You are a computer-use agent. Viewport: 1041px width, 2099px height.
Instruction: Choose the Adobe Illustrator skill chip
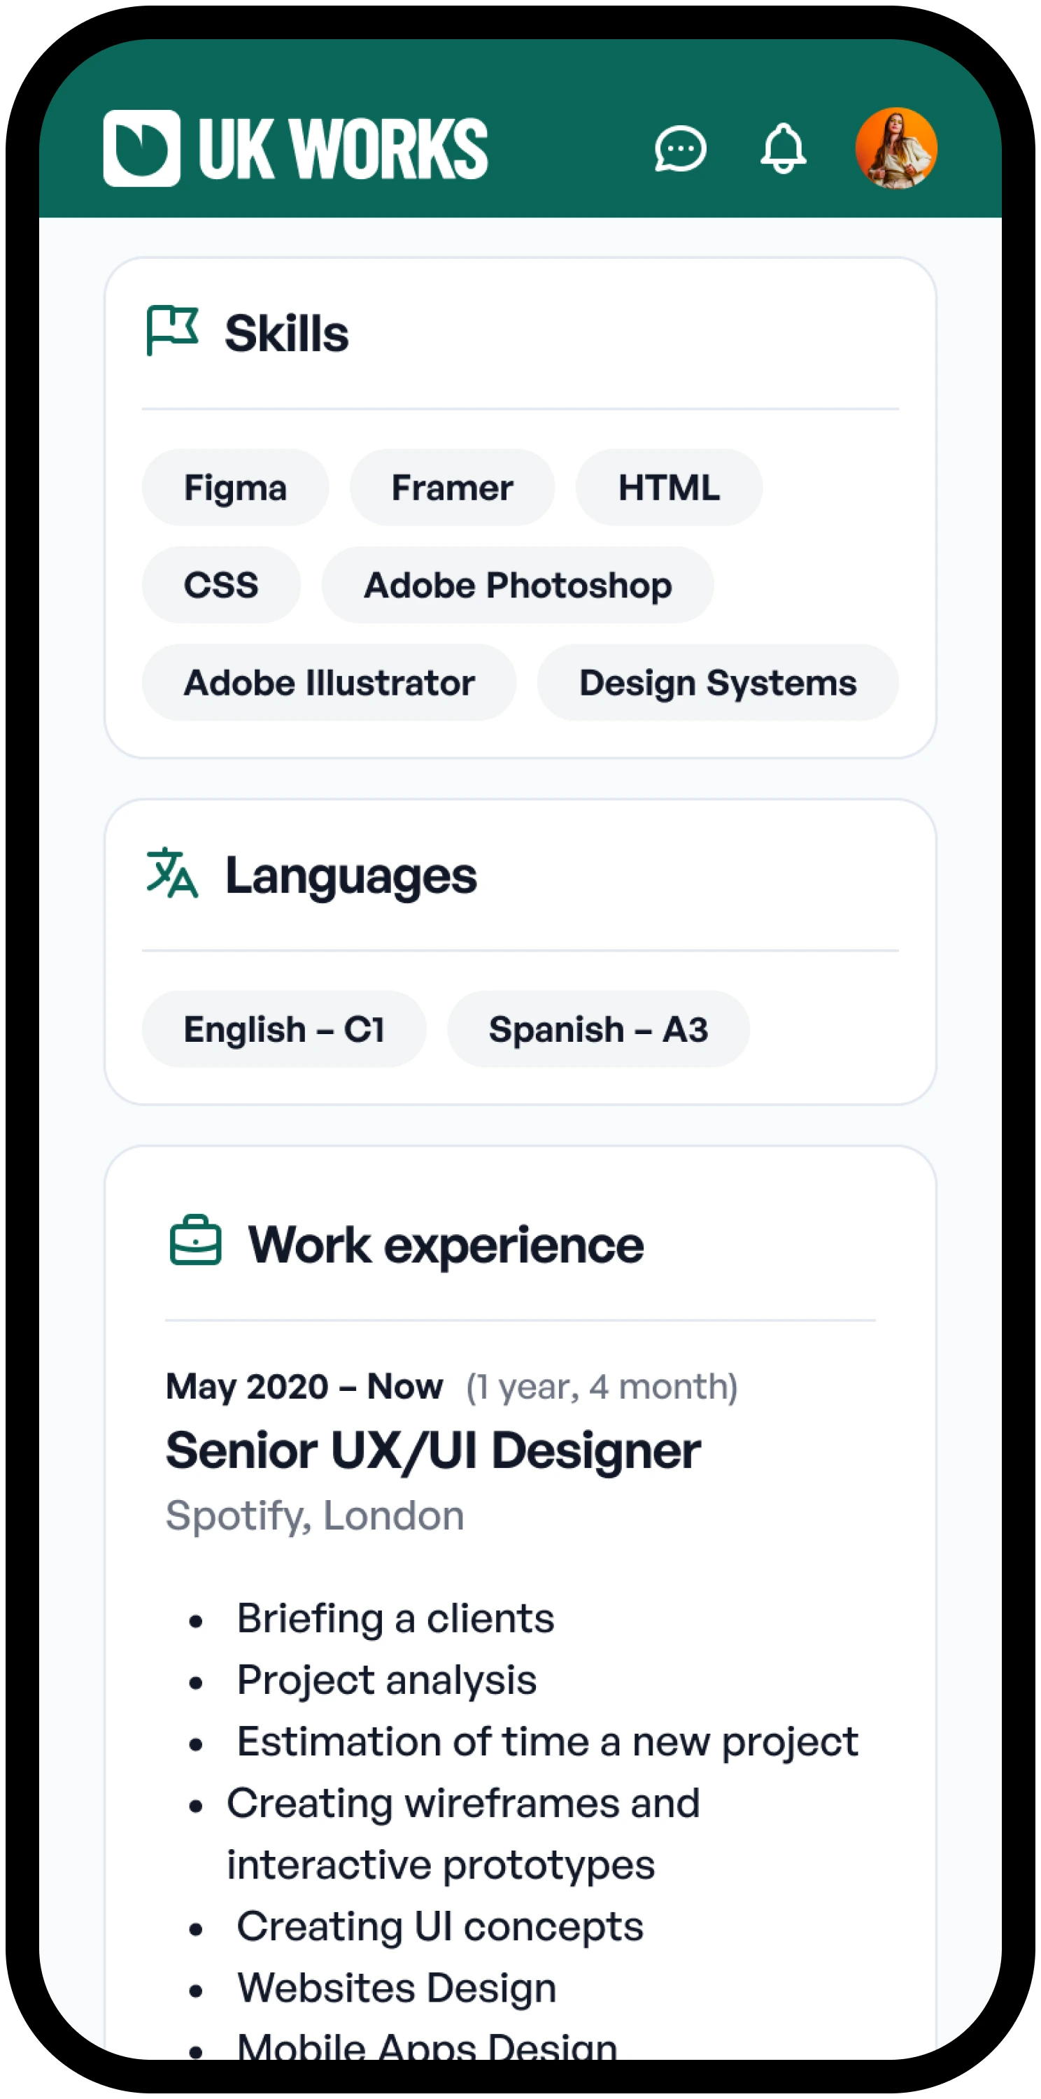[329, 683]
